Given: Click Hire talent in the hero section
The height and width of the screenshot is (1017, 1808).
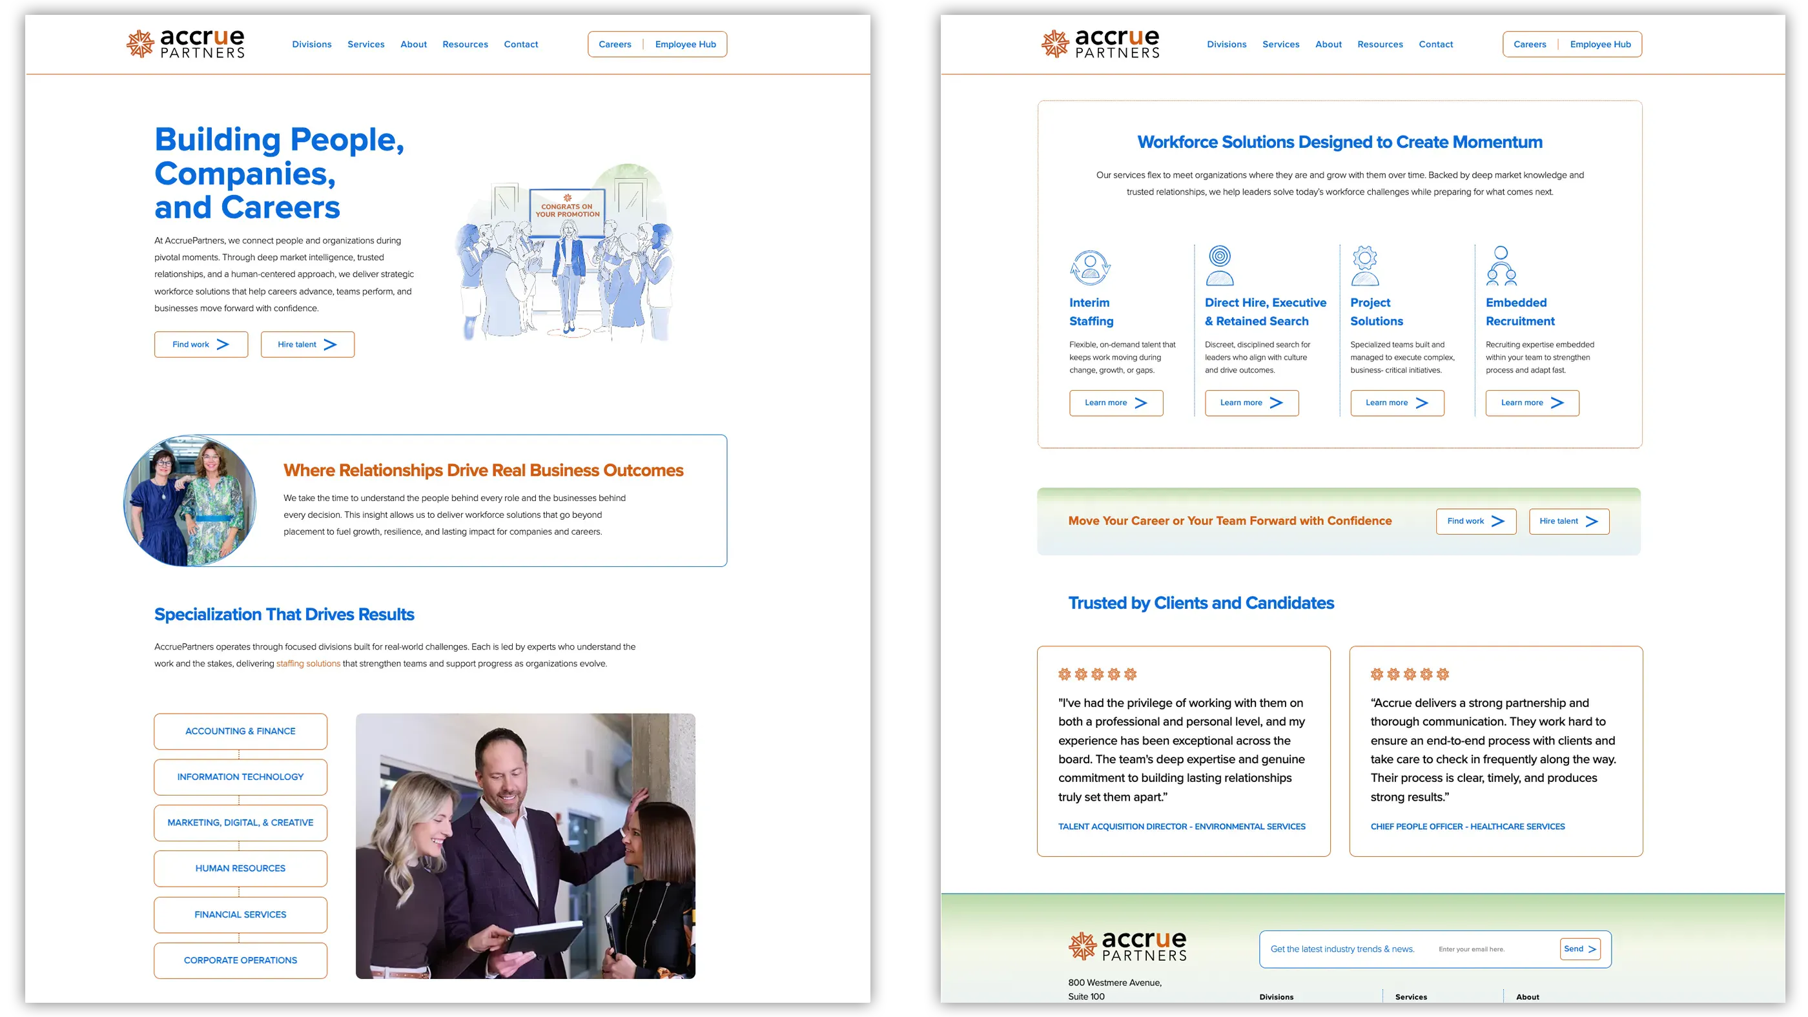Looking at the screenshot, I should click(x=307, y=344).
